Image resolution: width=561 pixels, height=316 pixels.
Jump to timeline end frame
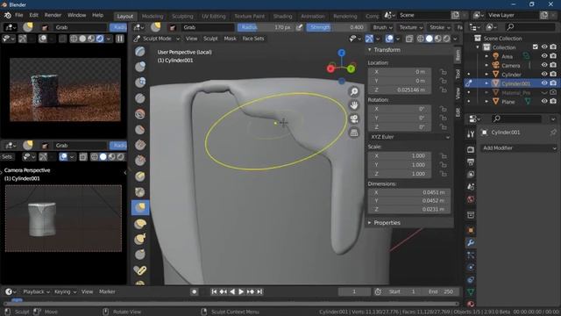259,291
